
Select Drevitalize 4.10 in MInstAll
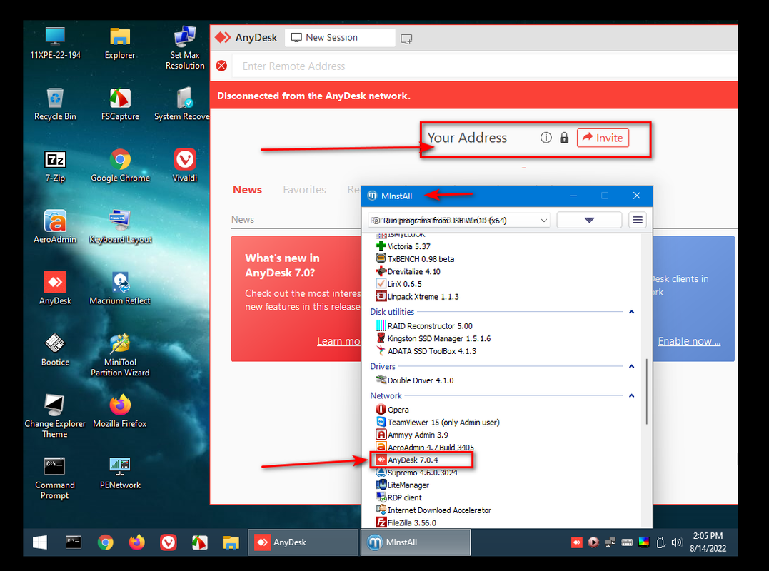pos(408,271)
